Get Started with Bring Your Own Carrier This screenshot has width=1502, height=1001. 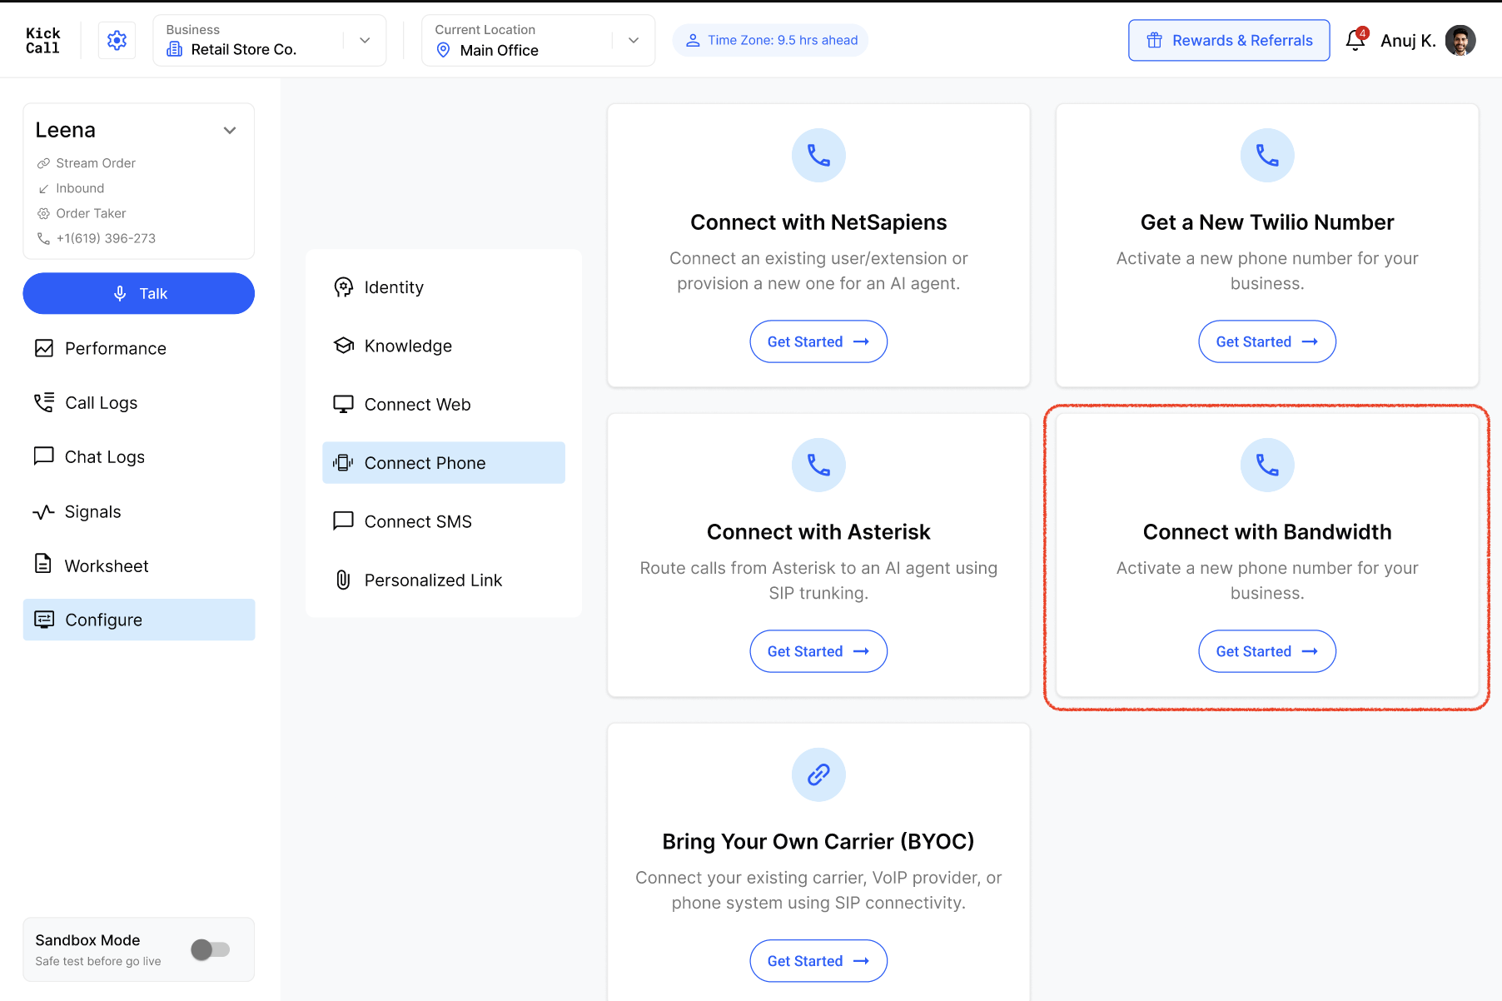tap(818, 961)
